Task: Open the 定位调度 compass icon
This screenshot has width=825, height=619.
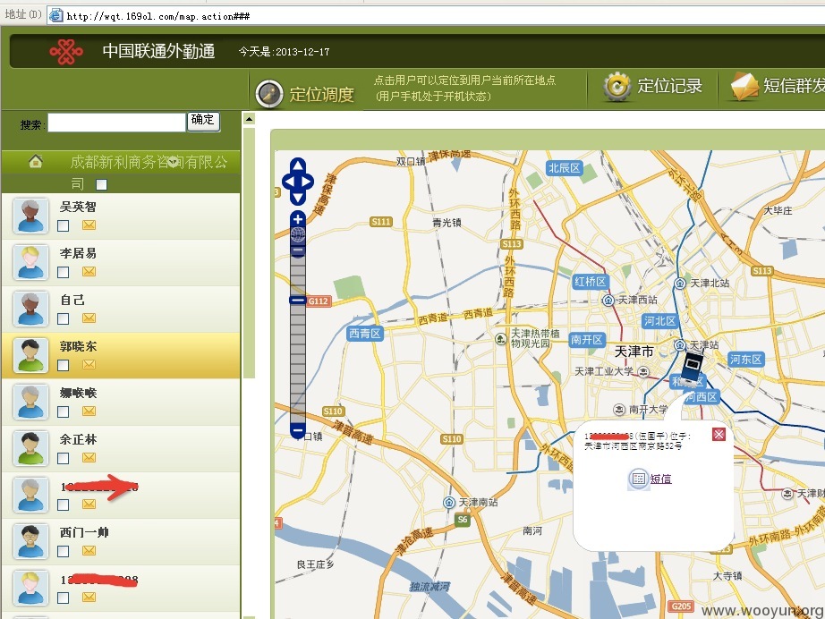Action: click(x=269, y=94)
